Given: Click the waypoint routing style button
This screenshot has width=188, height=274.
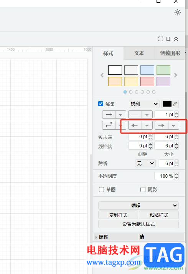Looking at the screenshot, I should coord(109,125).
